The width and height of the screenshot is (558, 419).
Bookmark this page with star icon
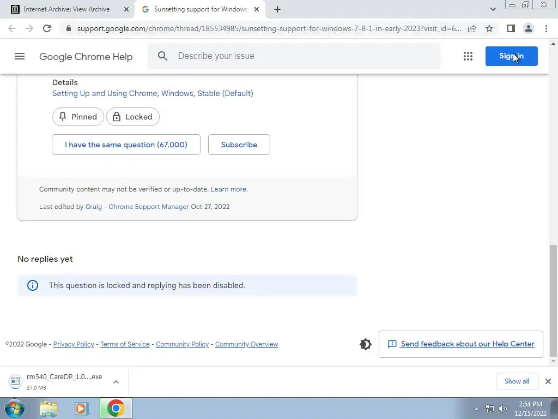click(489, 28)
